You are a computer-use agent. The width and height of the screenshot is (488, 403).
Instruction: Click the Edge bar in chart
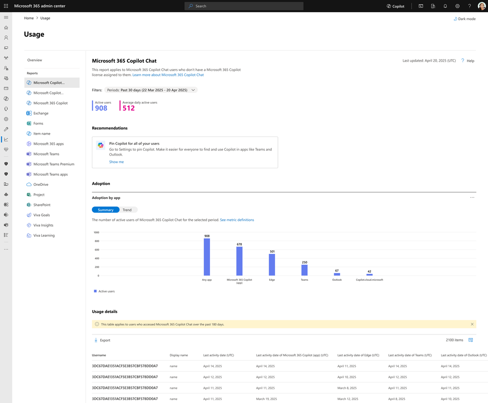click(272, 265)
